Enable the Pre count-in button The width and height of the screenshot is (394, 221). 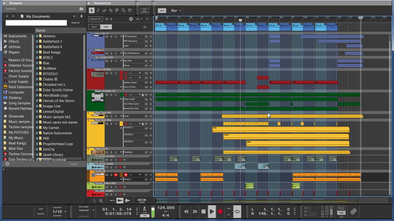click(145, 216)
